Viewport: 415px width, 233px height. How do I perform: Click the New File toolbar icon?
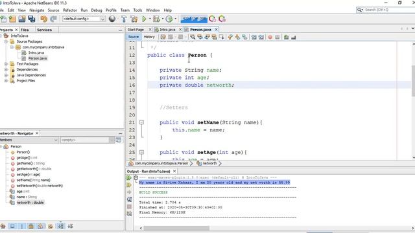3,19
